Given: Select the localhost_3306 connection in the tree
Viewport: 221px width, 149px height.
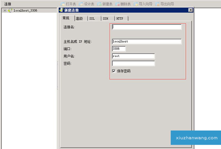Looking at the screenshot, I should coord(25,10).
